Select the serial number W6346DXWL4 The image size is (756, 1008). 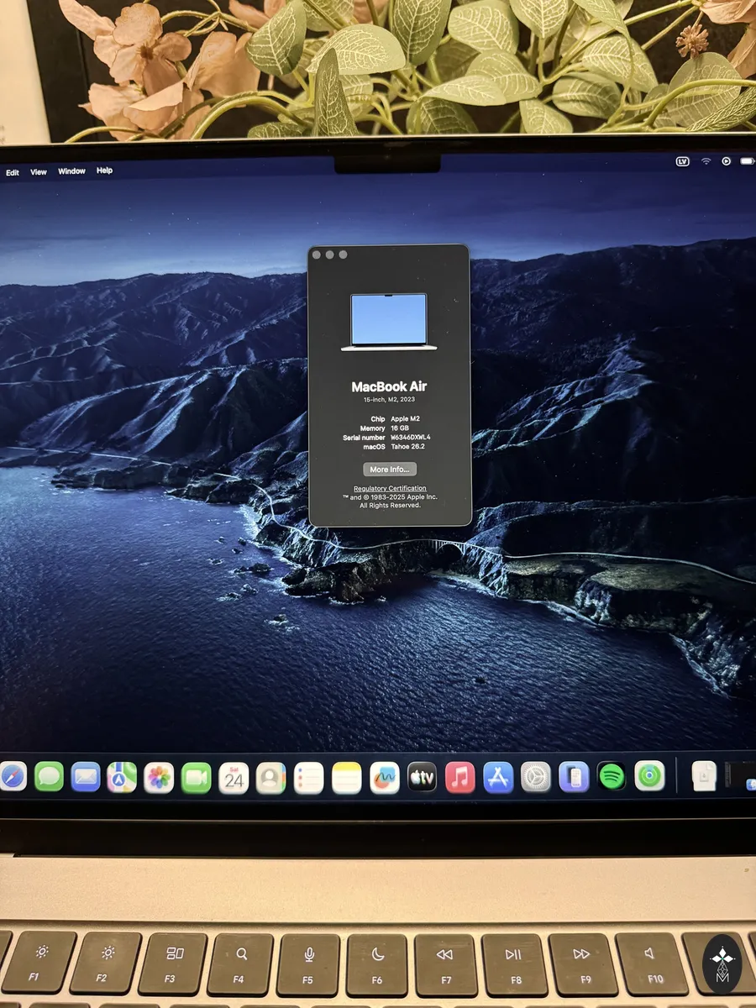click(x=411, y=438)
